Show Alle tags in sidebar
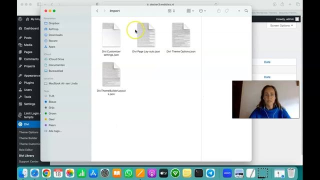 (53, 131)
